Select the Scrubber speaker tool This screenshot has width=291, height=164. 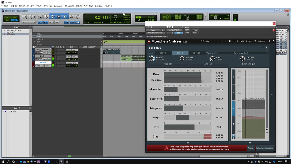72,17
